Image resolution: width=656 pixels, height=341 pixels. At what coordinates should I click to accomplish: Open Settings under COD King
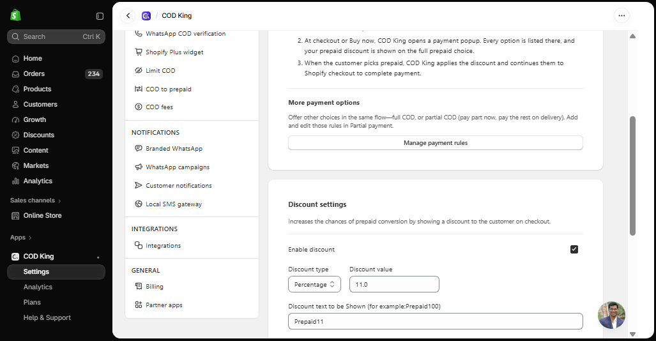pyautogui.click(x=56, y=272)
